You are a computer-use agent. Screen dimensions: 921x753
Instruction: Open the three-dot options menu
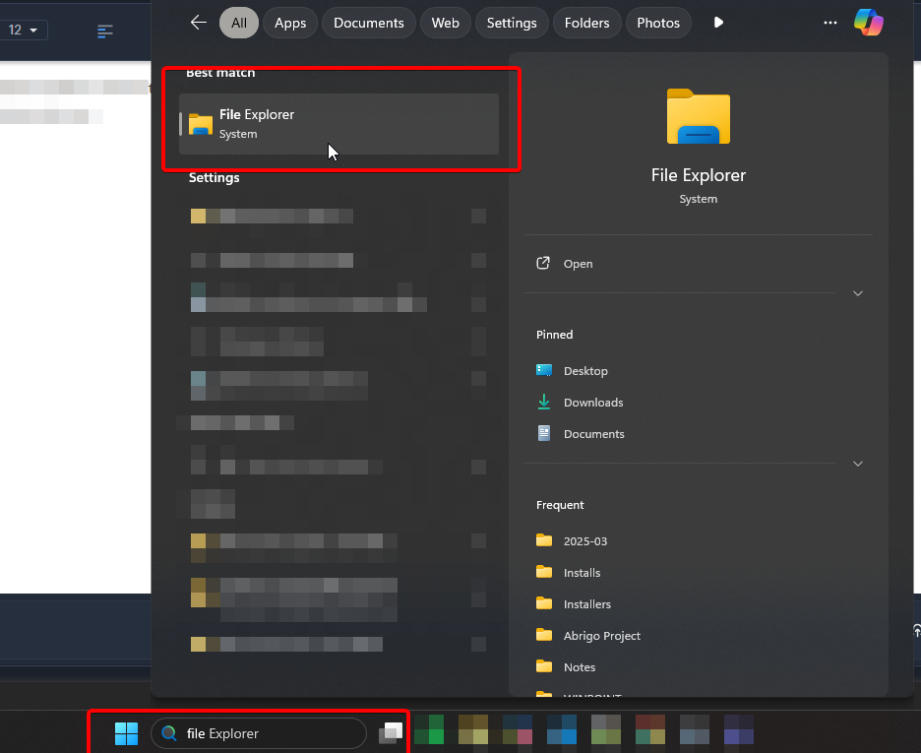tap(829, 23)
